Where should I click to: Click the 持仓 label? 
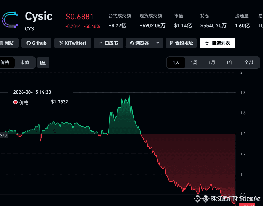[x=205, y=16]
